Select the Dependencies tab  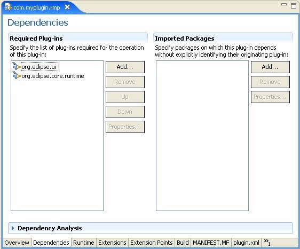51,243
